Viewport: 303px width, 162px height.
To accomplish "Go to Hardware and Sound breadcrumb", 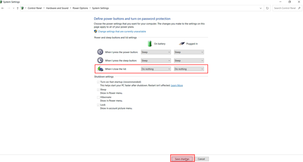I will (x=57, y=8).
